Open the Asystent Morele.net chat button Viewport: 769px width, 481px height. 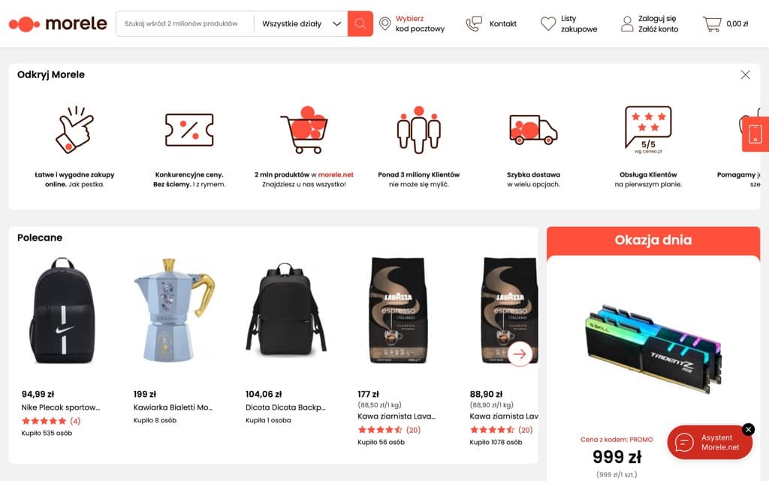click(x=710, y=442)
